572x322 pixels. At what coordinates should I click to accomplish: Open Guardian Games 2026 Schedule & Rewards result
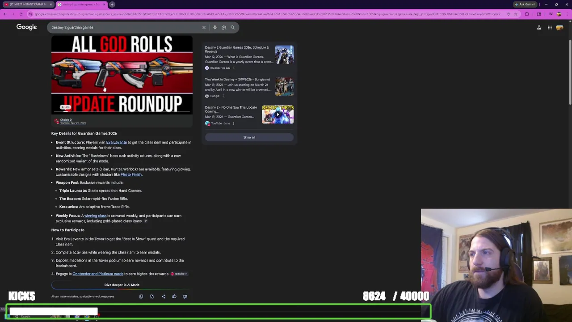pos(237,49)
